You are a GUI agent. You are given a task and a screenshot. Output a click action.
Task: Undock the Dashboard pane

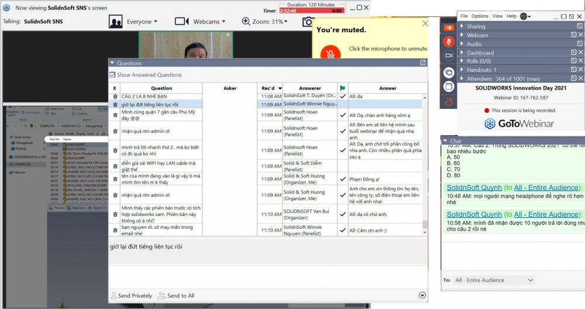(x=574, y=53)
